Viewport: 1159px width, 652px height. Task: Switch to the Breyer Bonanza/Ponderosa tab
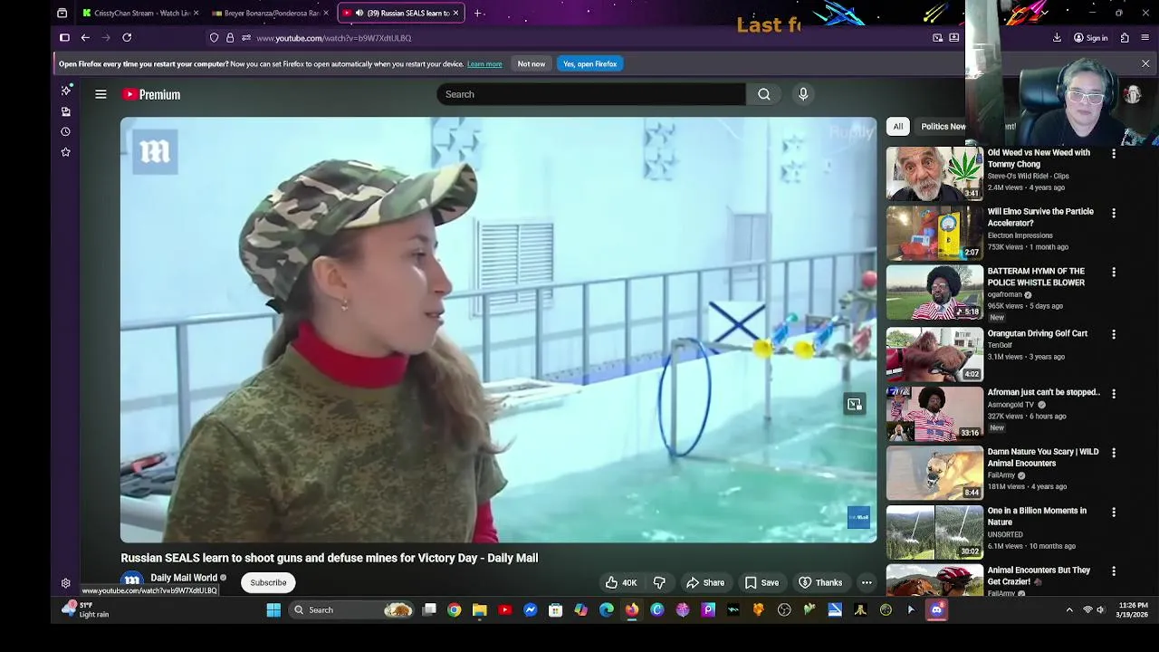pos(269,13)
